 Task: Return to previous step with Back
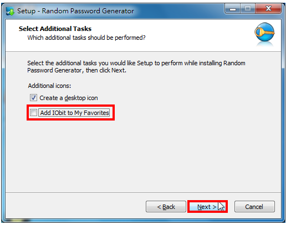pos(166,207)
